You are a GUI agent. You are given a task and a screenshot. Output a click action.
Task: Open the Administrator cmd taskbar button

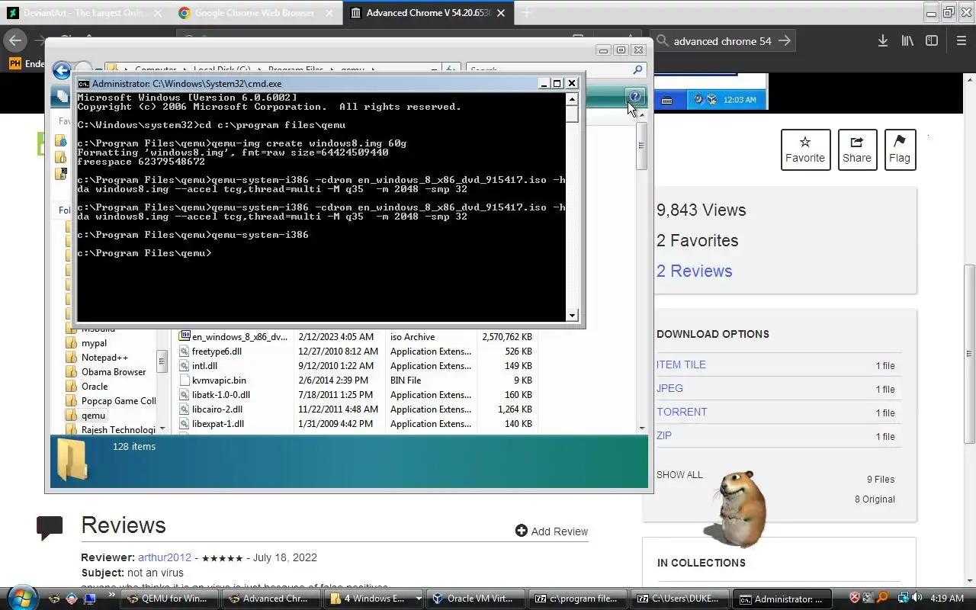[782, 599]
